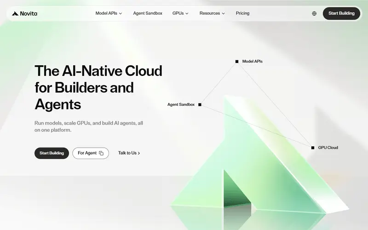Expand the Resources menu chevron
The image size is (368, 230).
(x=223, y=13)
